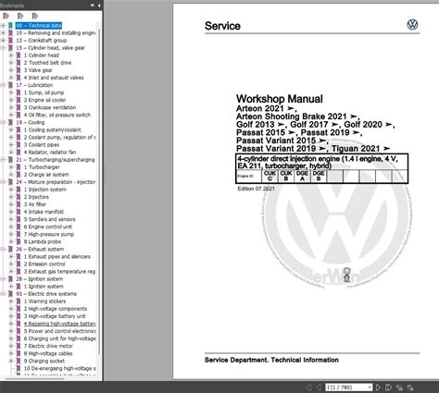Image resolution: width=439 pixels, height=393 pixels.
Task: Open underlined bookmark '4 Repairing high-voltage battery'
Action: pos(59,324)
